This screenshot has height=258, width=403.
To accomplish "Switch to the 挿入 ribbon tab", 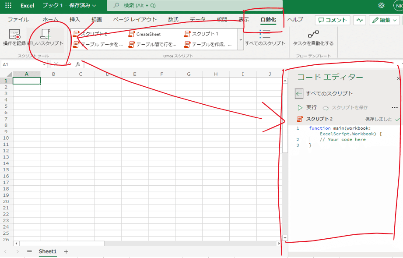I will (75, 20).
